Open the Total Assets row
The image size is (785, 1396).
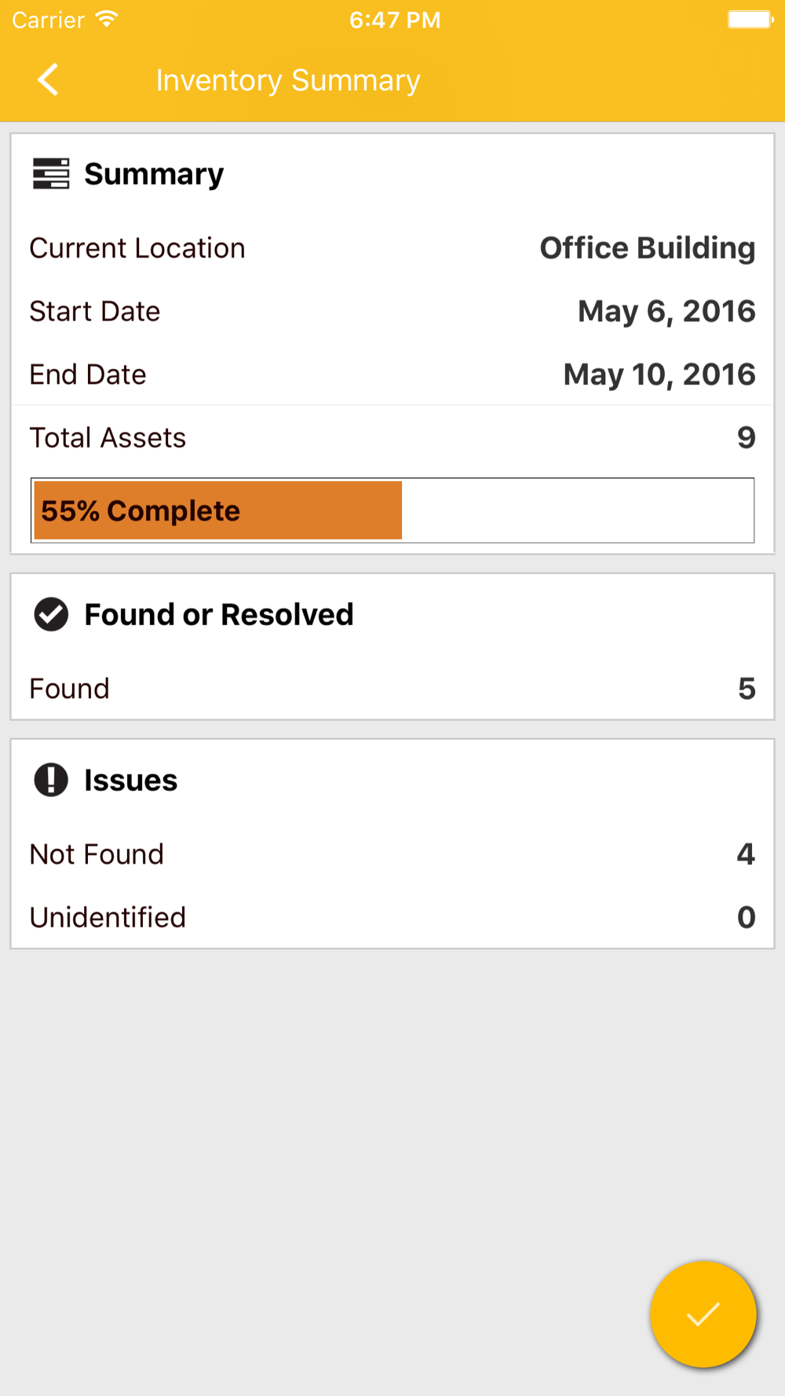[392, 437]
